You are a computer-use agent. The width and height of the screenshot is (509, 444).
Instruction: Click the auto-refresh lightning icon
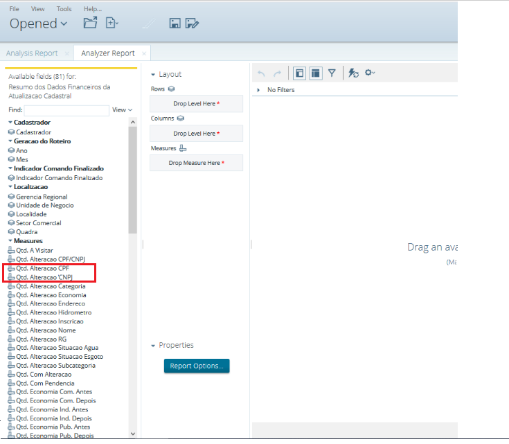click(353, 73)
